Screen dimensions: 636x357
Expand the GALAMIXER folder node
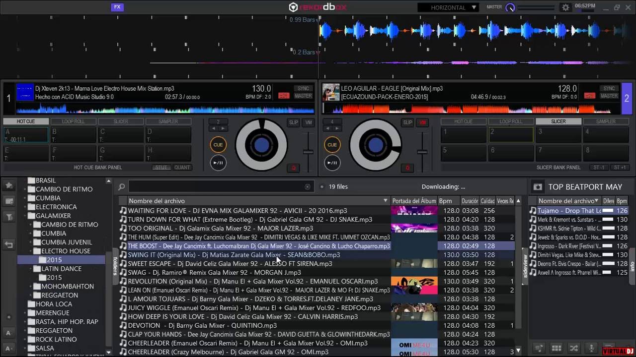pyautogui.click(x=25, y=216)
